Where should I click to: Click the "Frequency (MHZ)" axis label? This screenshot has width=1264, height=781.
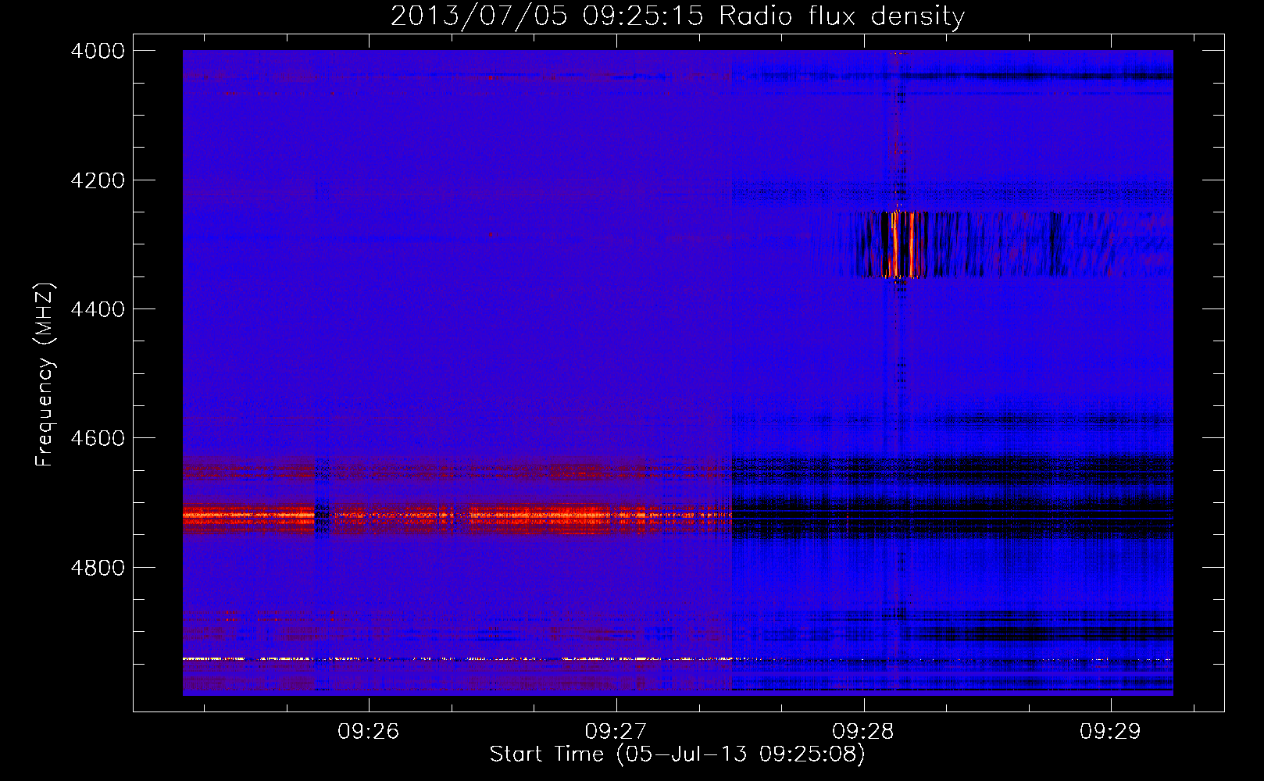tap(45, 375)
